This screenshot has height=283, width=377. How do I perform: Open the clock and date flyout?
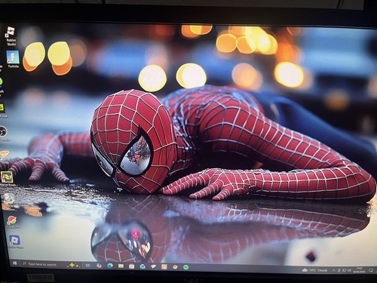click(x=359, y=270)
